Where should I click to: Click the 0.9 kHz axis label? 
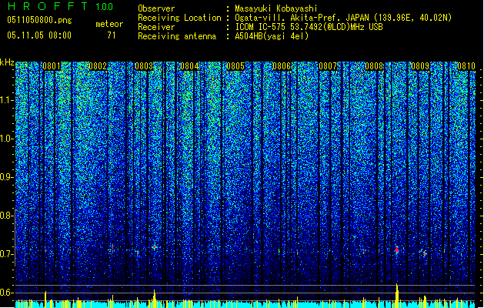(x=7, y=177)
